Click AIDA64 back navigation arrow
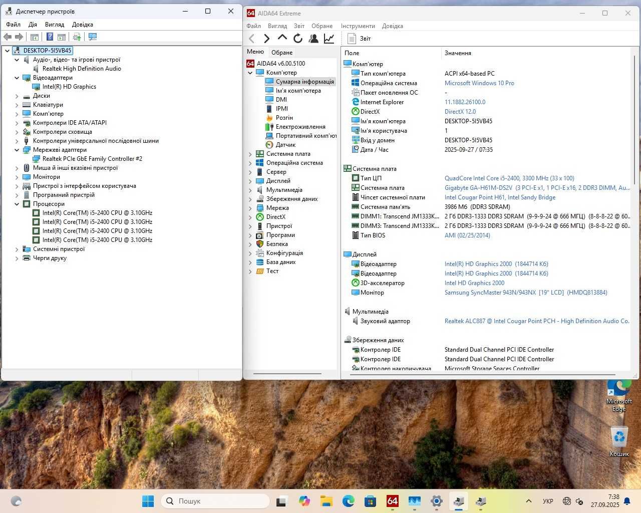 point(252,39)
